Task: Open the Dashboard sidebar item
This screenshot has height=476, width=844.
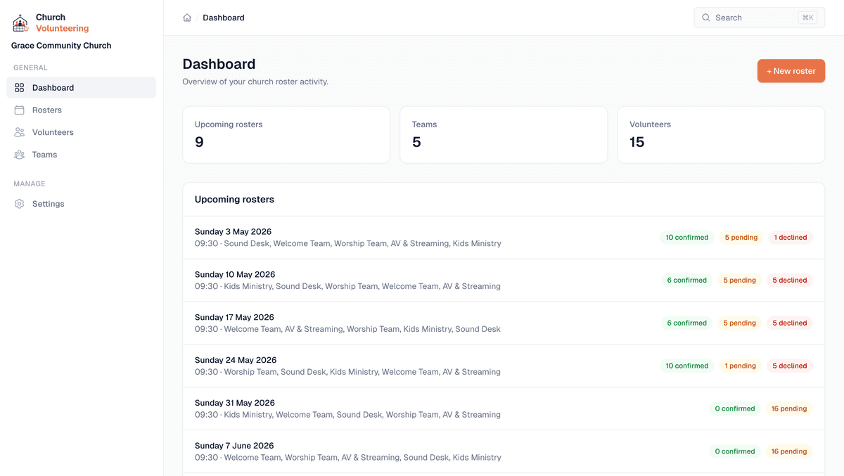Action: pyautogui.click(x=82, y=88)
